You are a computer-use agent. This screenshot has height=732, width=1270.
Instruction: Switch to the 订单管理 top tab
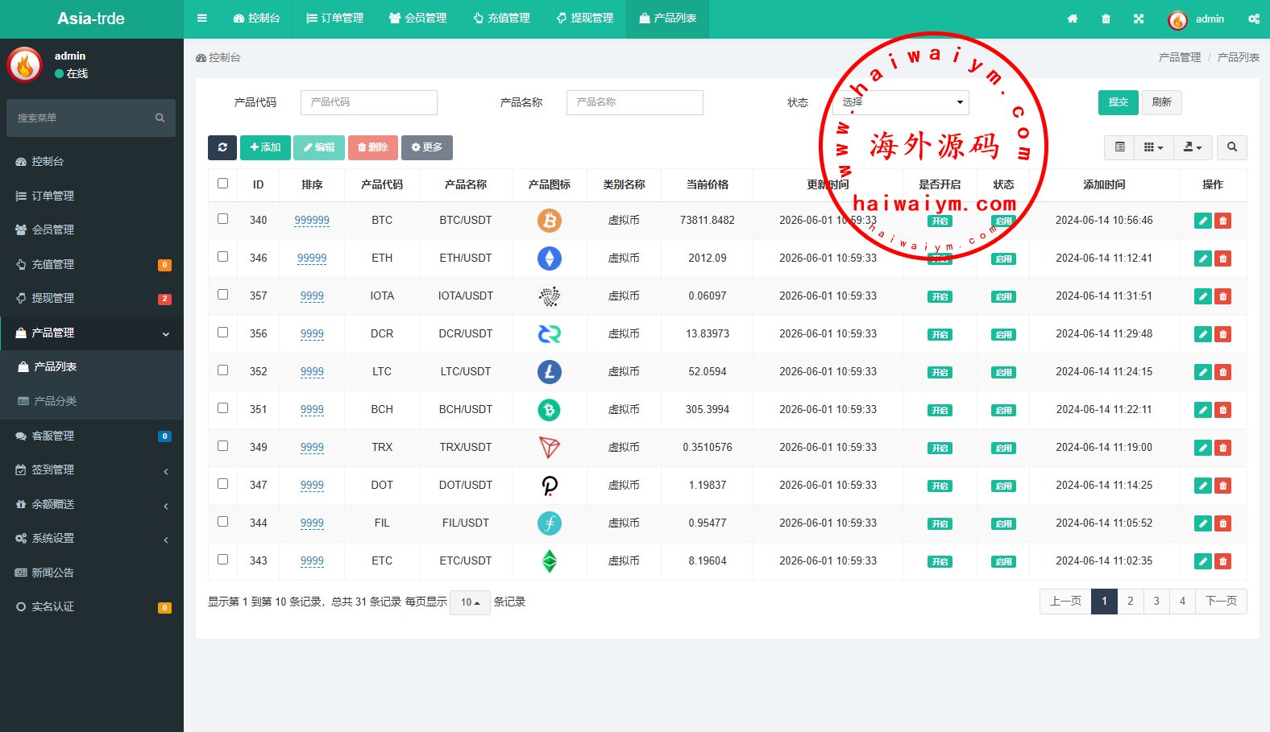coord(334,19)
